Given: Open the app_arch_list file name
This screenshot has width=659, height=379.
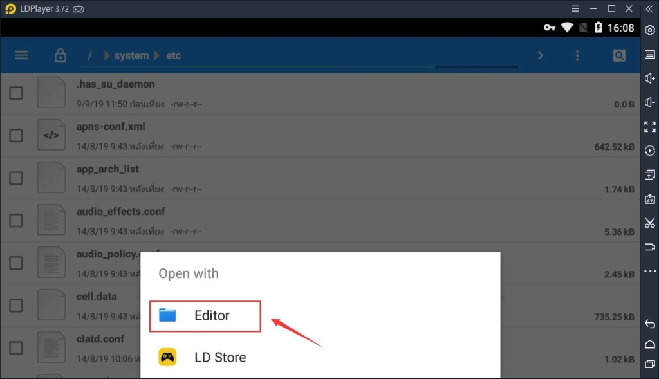Looking at the screenshot, I should pos(107,169).
